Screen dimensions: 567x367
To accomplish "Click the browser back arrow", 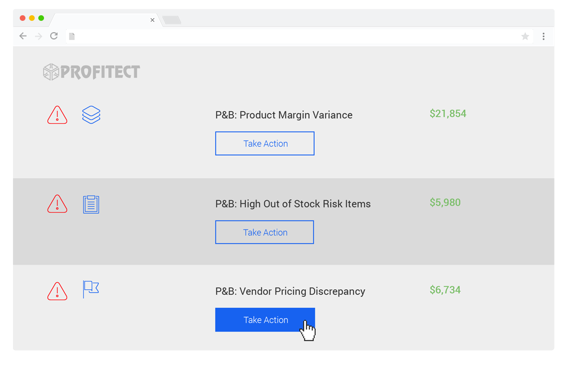I will click(23, 36).
